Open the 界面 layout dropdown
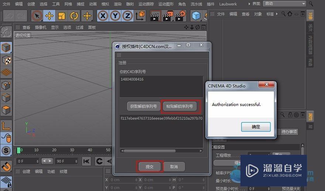The width and height of the screenshot is (325, 191). pyautogui.click(x=284, y=4)
